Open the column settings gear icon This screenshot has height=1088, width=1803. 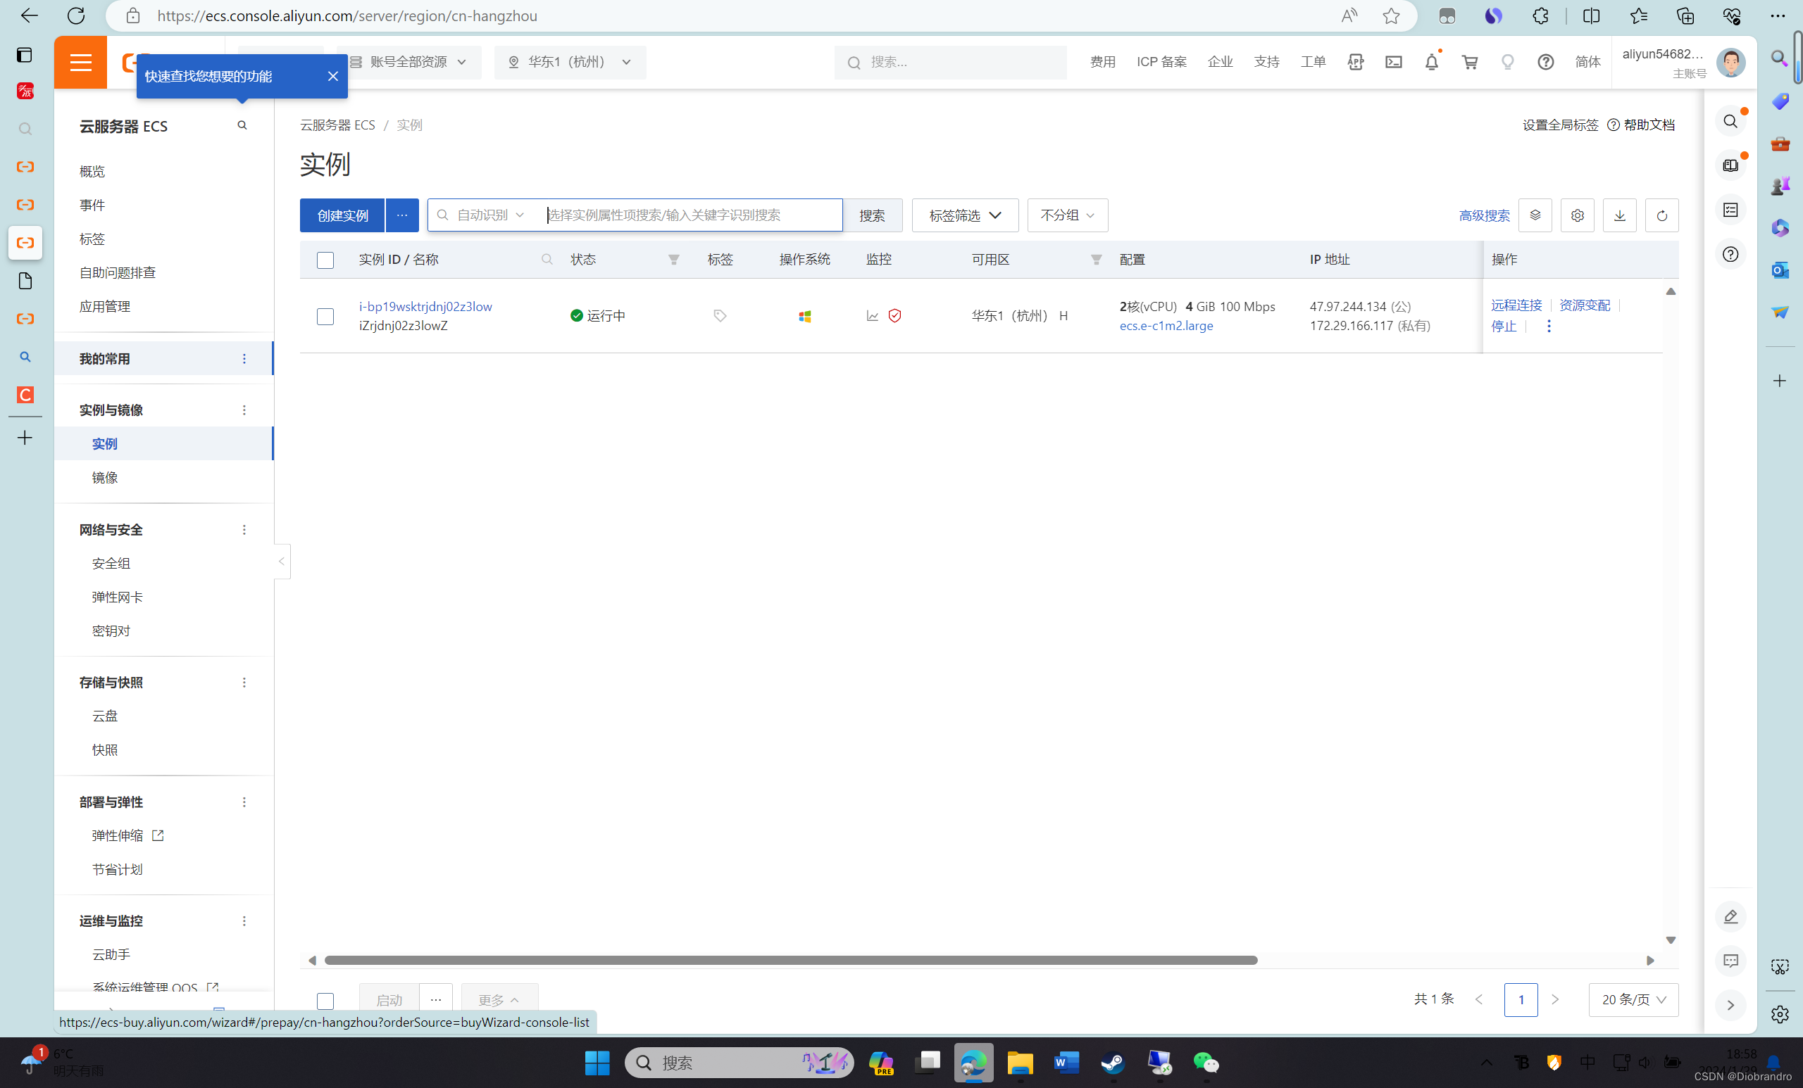point(1577,215)
